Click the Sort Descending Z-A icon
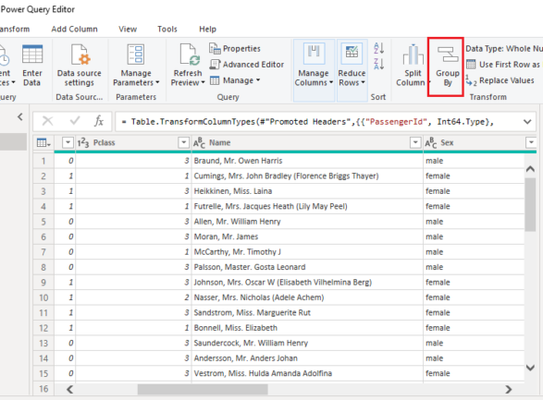 378,64
